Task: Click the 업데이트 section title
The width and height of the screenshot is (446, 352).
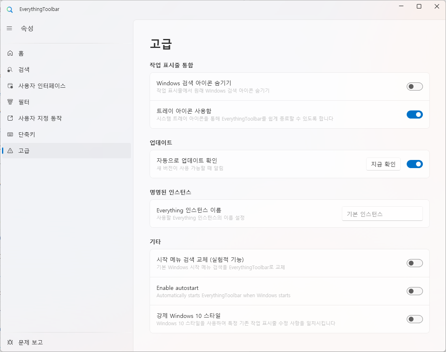Action: tap(161, 143)
